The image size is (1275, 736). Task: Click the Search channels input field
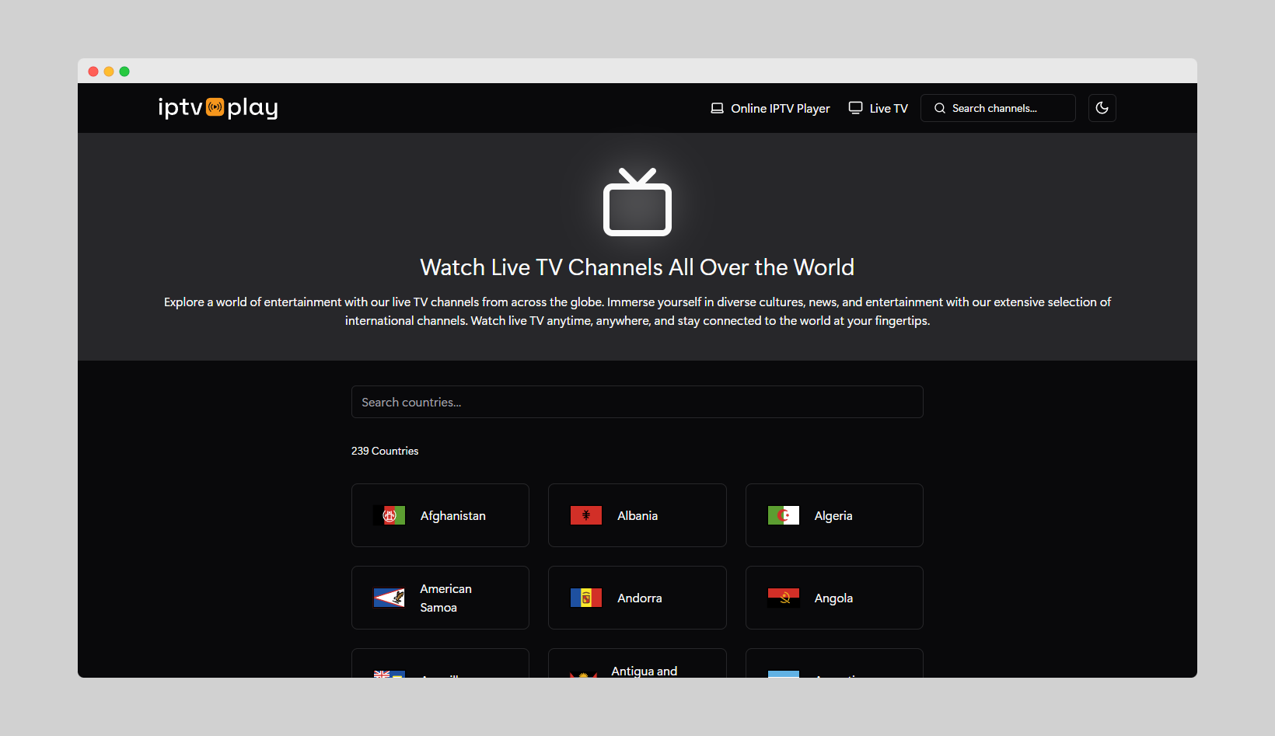pyautogui.click(x=1003, y=108)
